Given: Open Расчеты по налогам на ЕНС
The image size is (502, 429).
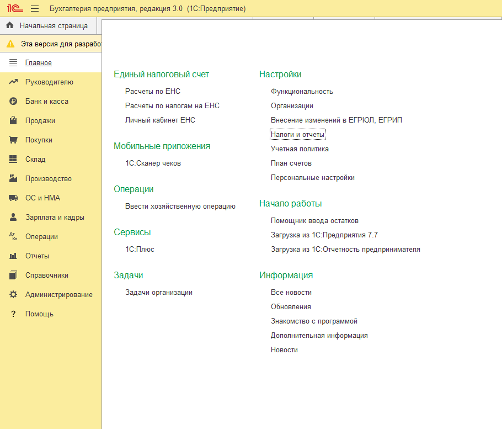Looking at the screenshot, I should [x=172, y=105].
